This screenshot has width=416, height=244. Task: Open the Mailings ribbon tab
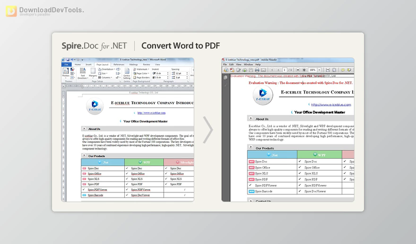(134, 65)
